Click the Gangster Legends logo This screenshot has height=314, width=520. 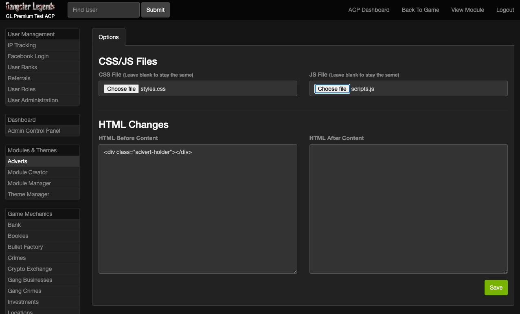30,7
